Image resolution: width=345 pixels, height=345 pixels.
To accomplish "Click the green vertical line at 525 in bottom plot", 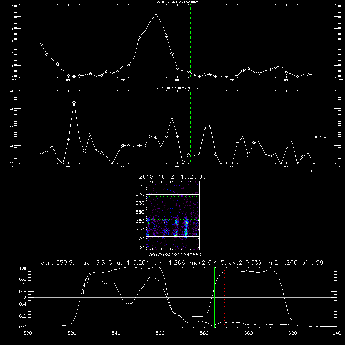I will [83, 297].
